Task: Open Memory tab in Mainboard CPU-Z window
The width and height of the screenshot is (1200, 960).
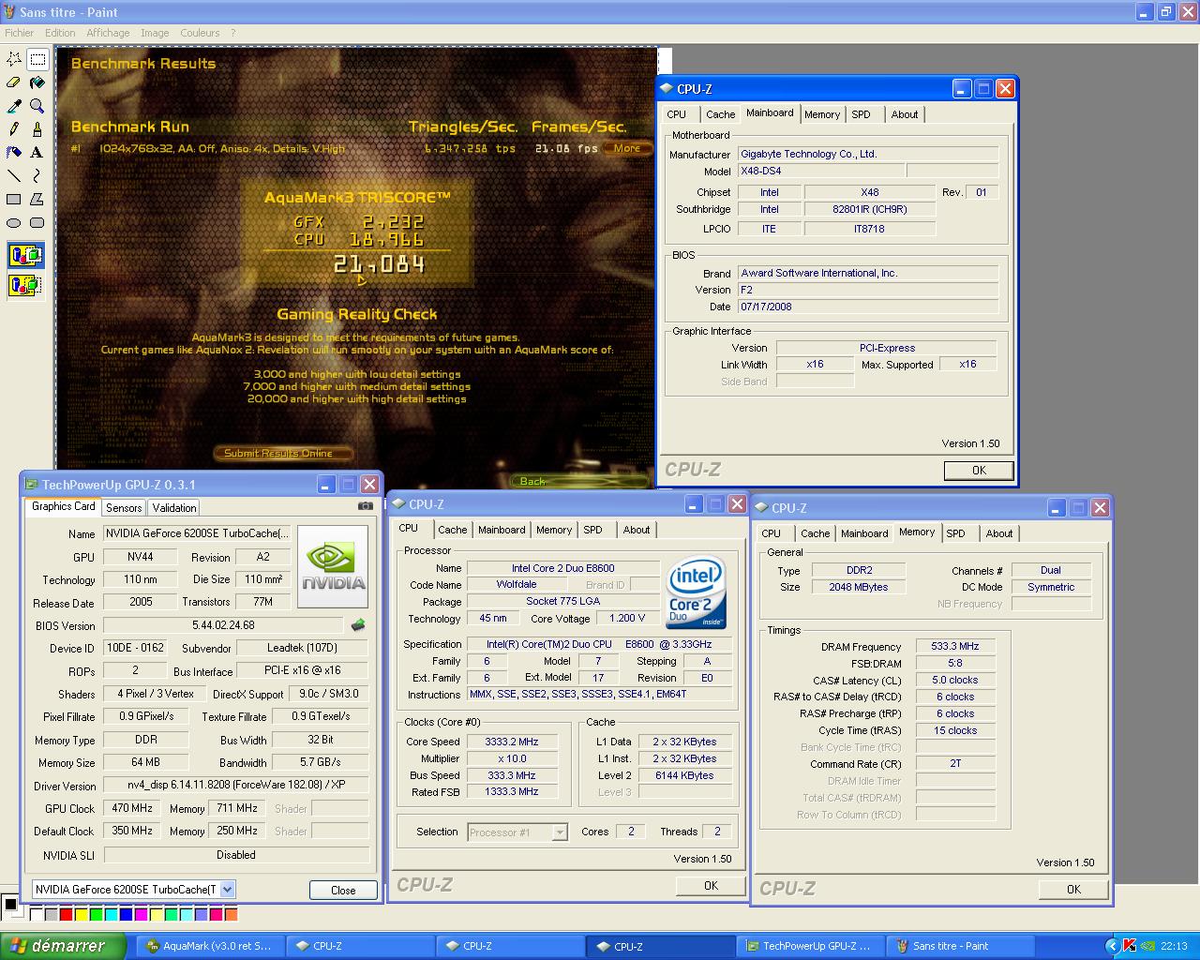Action: point(822,114)
